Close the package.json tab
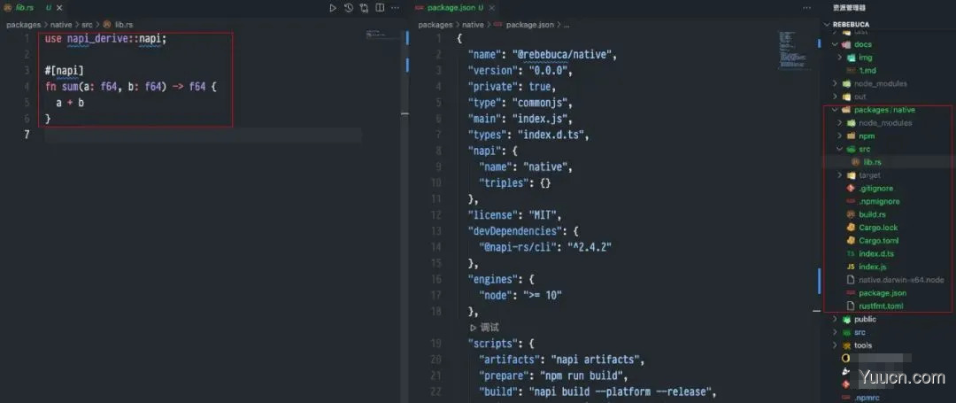The image size is (956, 403). 491,8
